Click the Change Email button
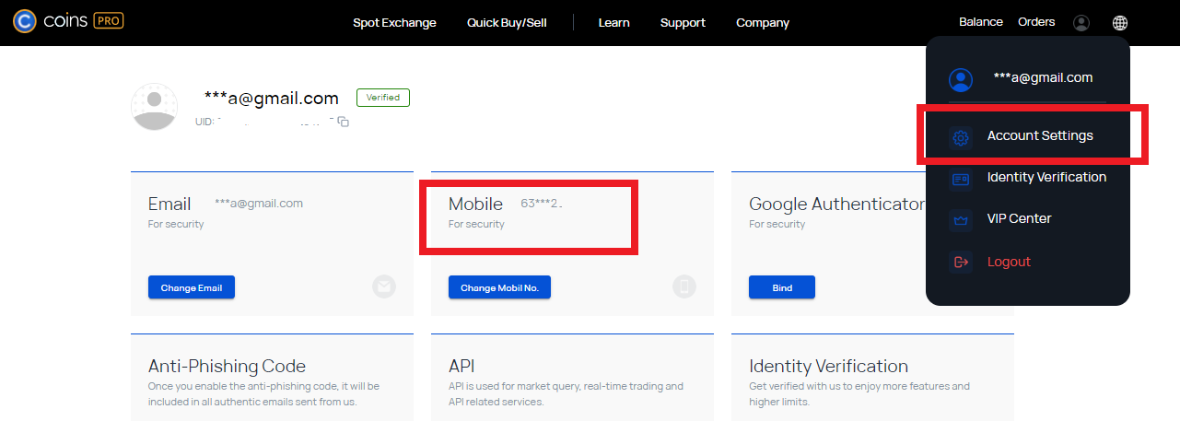 tap(192, 287)
